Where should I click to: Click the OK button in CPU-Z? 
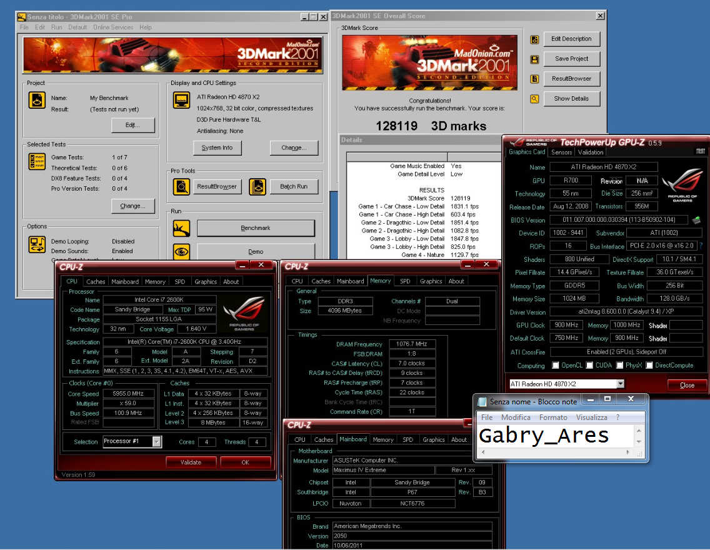click(246, 462)
